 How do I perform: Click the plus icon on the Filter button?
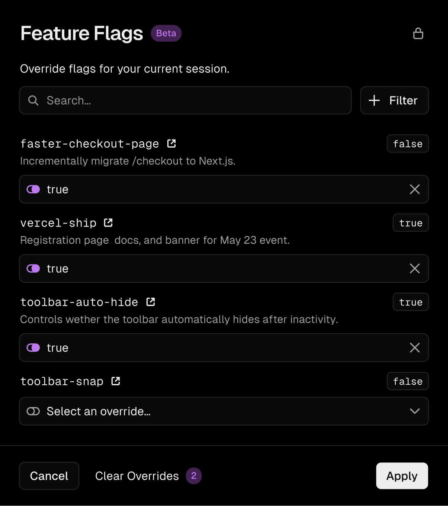click(x=374, y=100)
